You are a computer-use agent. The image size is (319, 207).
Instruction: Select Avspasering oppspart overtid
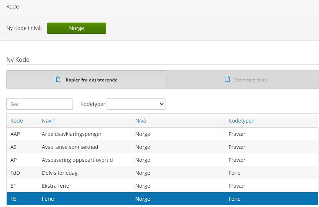[x=77, y=160]
